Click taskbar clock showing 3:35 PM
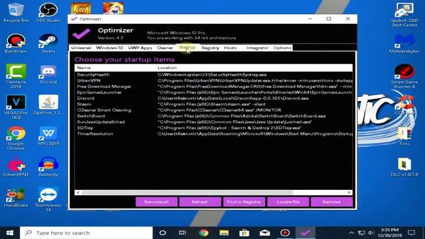The width and height of the screenshot is (425, 239). (x=390, y=233)
